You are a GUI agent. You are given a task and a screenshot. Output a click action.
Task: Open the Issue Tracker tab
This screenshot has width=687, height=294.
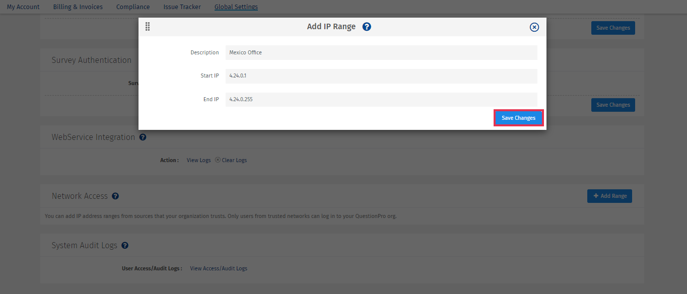(x=182, y=7)
